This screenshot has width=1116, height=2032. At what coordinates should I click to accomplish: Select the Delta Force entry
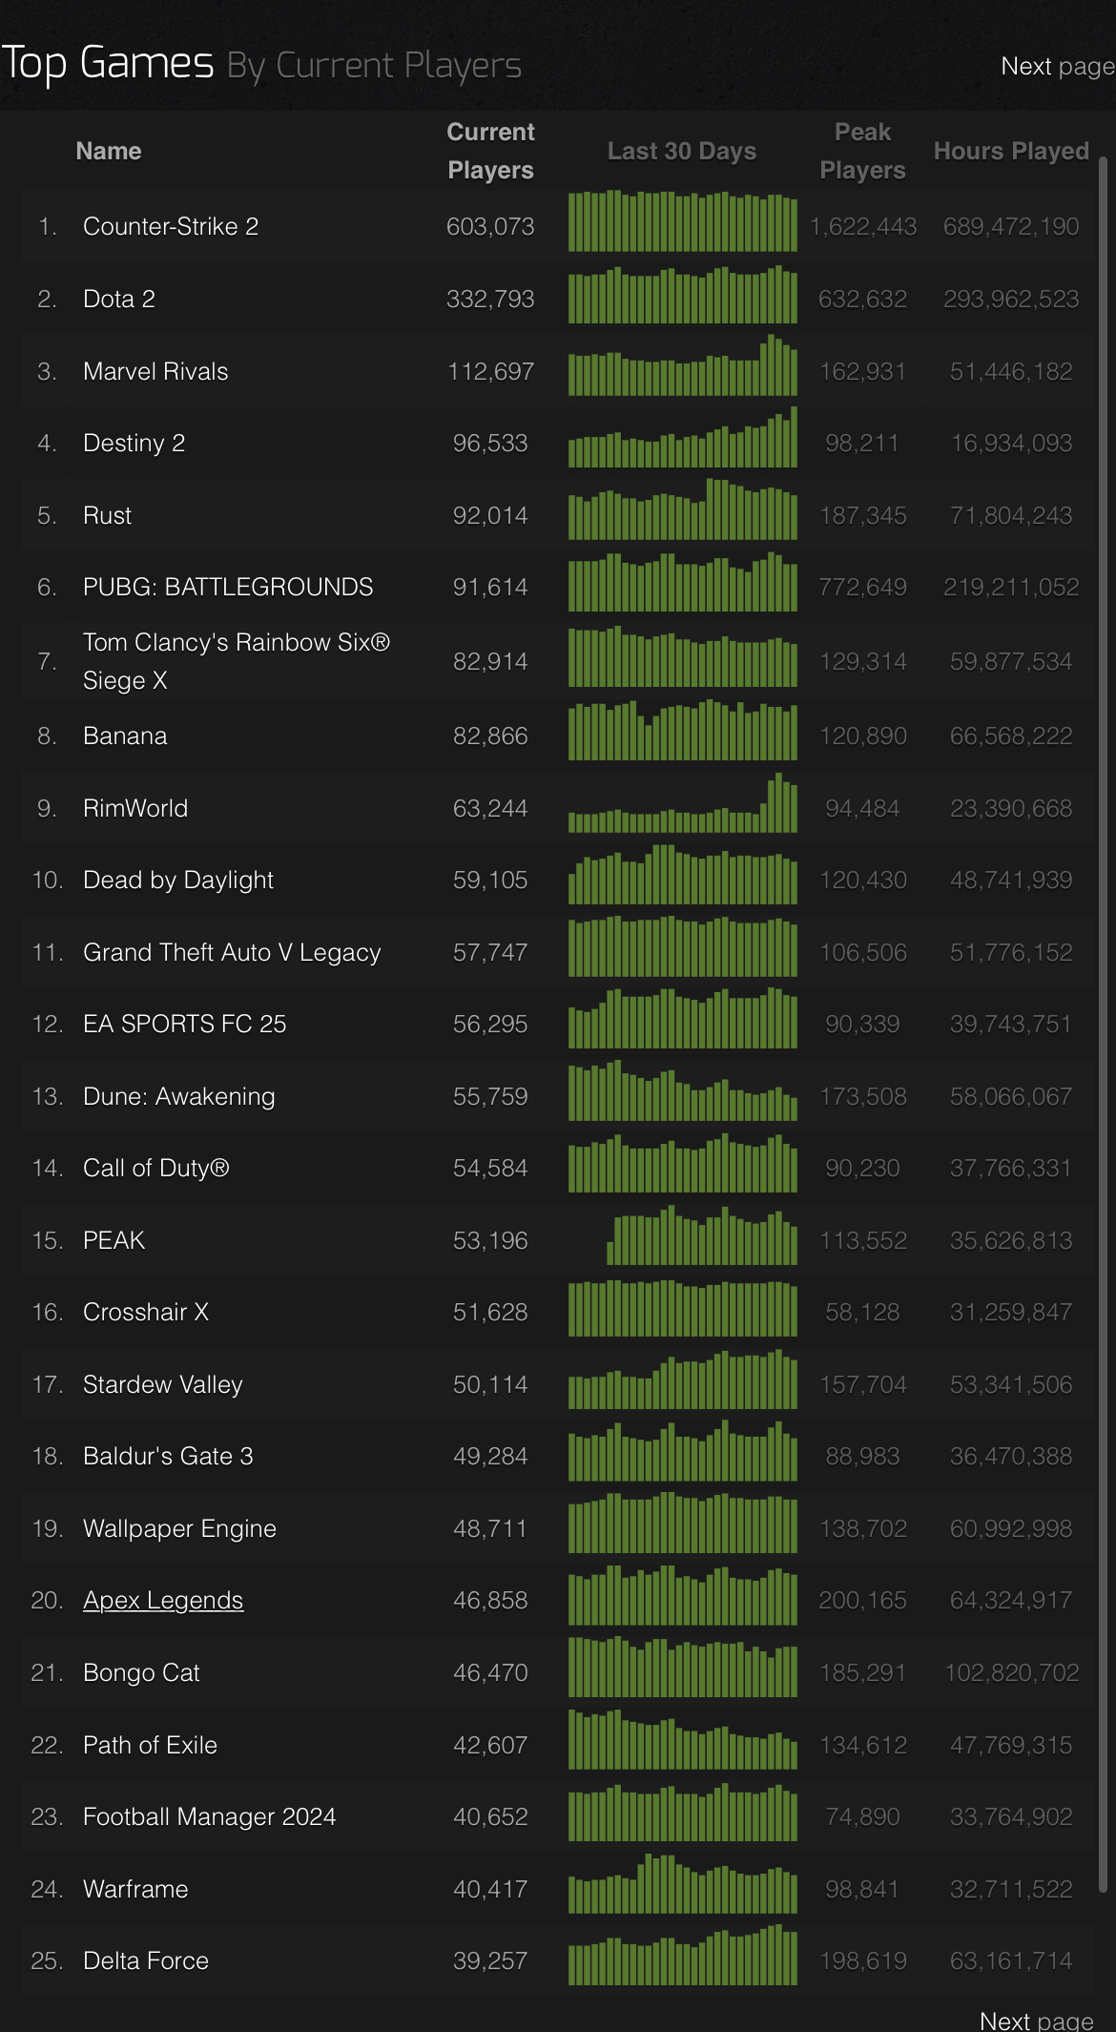pos(146,1960)
